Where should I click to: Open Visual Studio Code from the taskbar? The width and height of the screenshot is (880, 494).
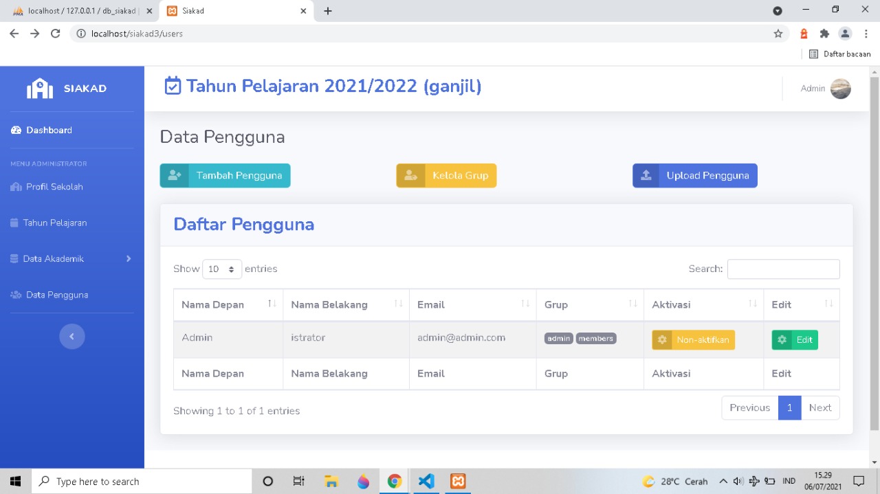coord(426,481)
